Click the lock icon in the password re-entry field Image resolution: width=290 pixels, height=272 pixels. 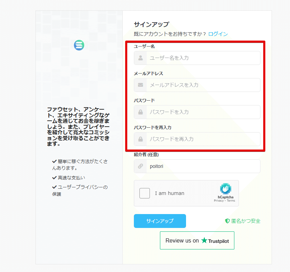tap(140, 139)
